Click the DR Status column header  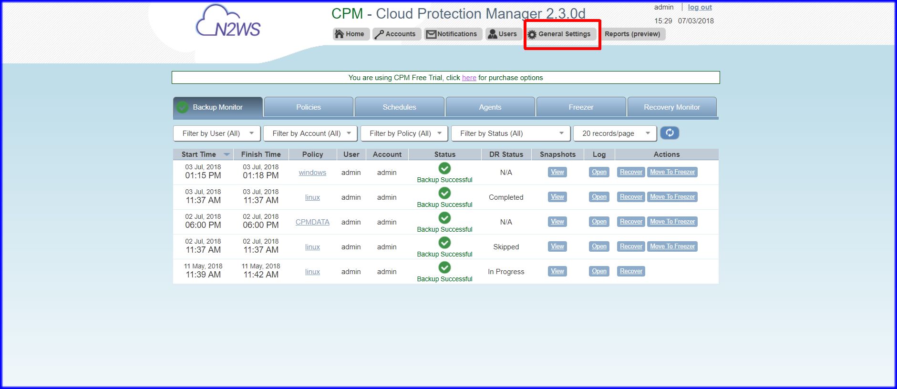506,154
